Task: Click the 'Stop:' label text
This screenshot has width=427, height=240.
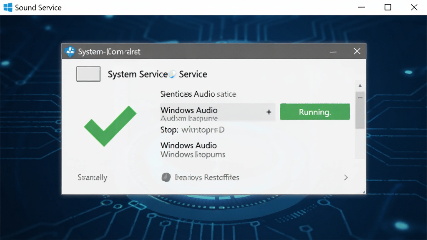Action: (169, 130)
